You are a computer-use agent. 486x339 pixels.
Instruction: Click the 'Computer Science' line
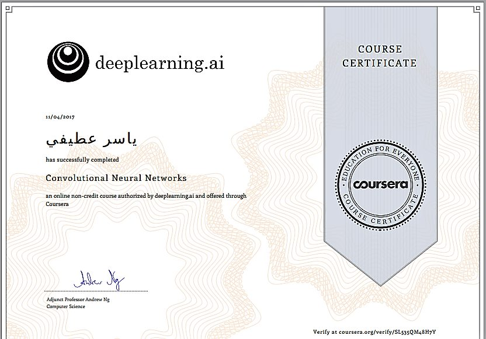point(65,306)
